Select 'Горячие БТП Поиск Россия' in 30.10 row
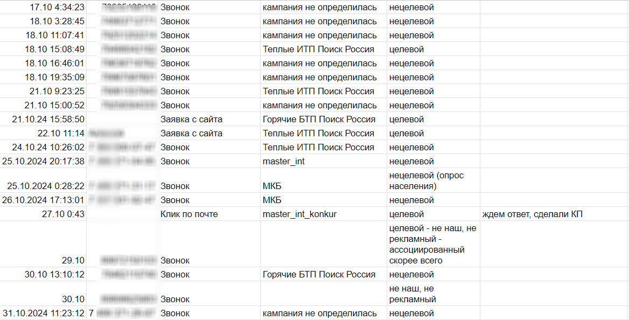Image resolution: width=629 pixels, height=320 pixels. (x=319, y=275)
